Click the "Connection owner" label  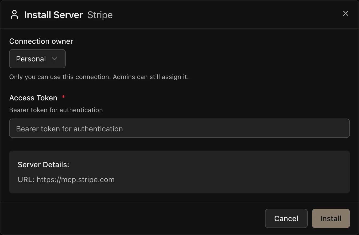pos(41,41)
